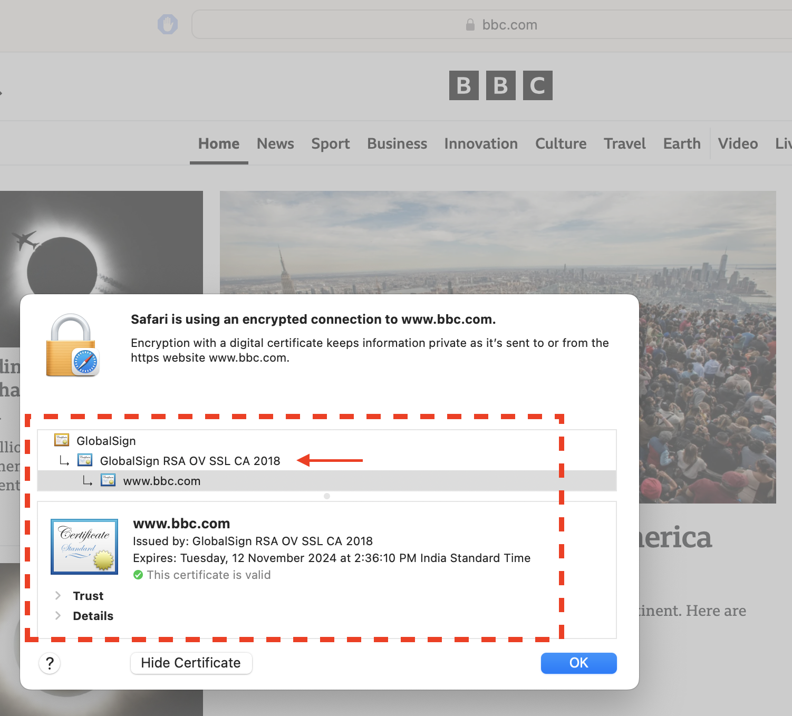Select GlobalSign RSA OV SSL CA 2018 certificate
This screenshot has height=716, width=792.
[x=327, y=460]
